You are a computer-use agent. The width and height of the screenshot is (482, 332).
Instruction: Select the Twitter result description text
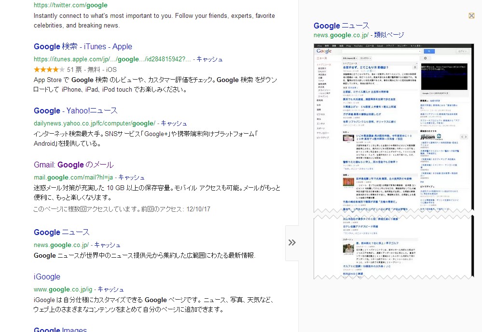154,21
